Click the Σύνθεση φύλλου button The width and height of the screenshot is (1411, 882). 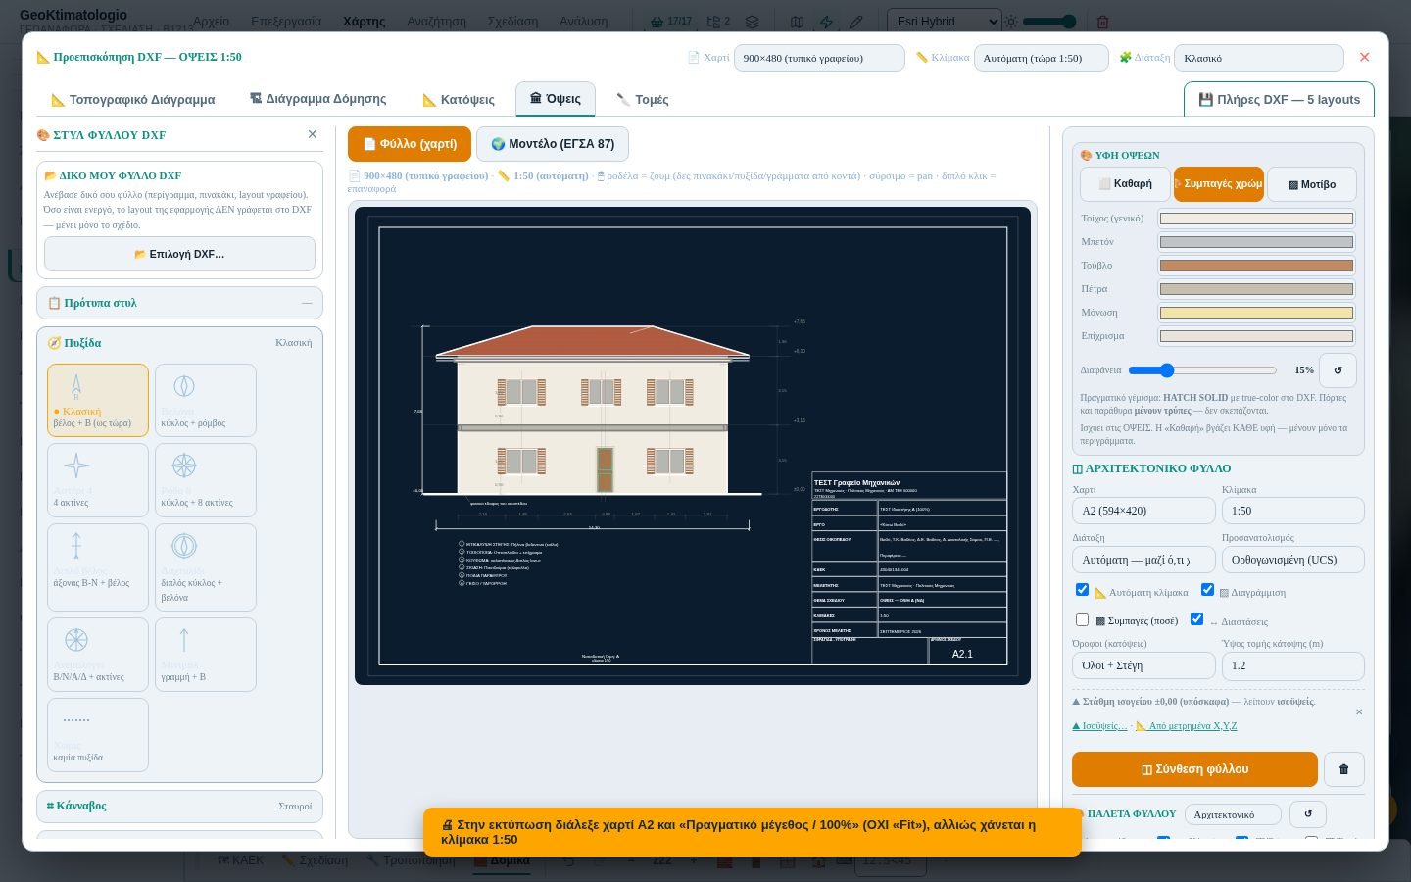pos(1194,769)
